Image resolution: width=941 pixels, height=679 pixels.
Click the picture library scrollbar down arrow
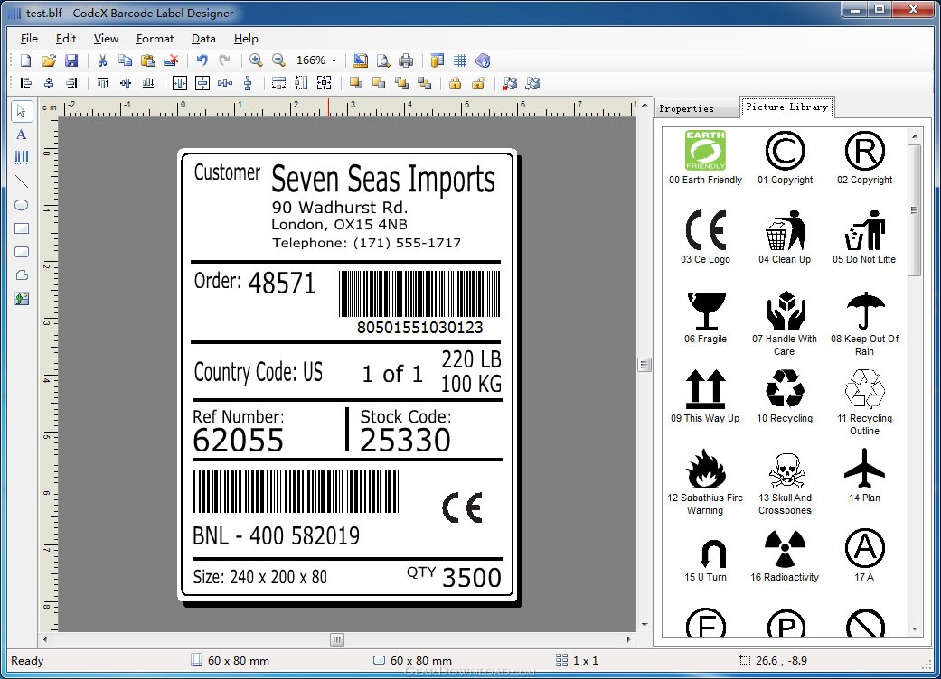[915, 628]
